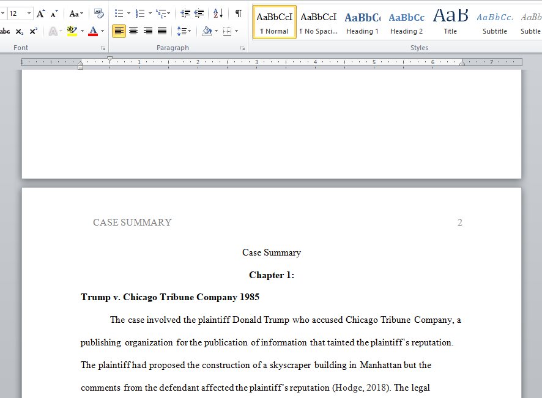Apply the Text Effects button
This screenshot has height=398, width=542.
click(x=53, y=31)
